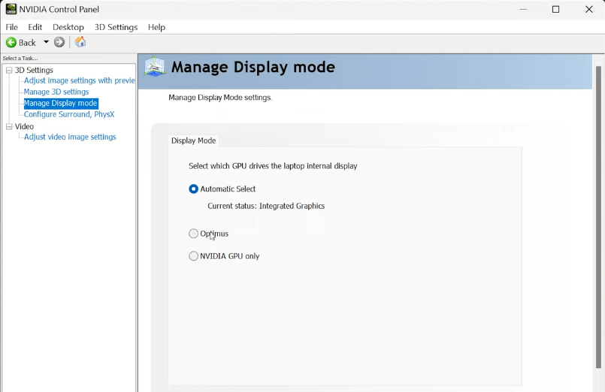Open the 3D Settings menu
The image size is (605, 392).
pyautogui.click(x=116, y=27)
